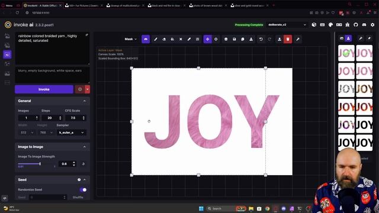Show user uploads gallery images

[348, 38]
